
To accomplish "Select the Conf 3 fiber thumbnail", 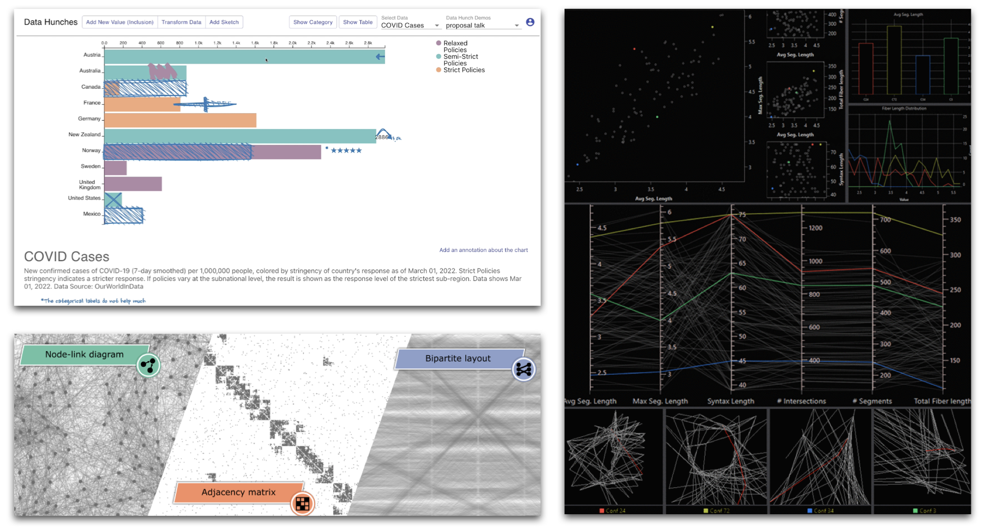I will (x=922, y=457).
